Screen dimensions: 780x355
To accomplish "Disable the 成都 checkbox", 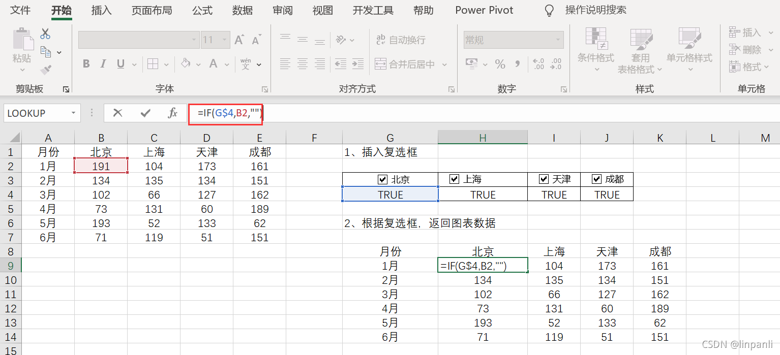I will [x=596, y=179].
